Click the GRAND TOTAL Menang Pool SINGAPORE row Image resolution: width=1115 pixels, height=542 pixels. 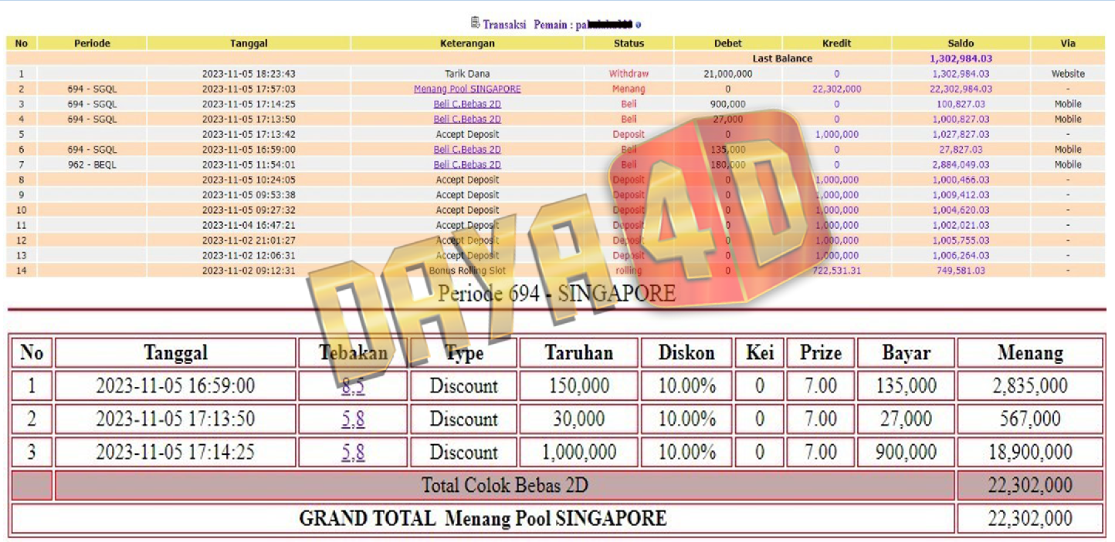coord(483,519)
